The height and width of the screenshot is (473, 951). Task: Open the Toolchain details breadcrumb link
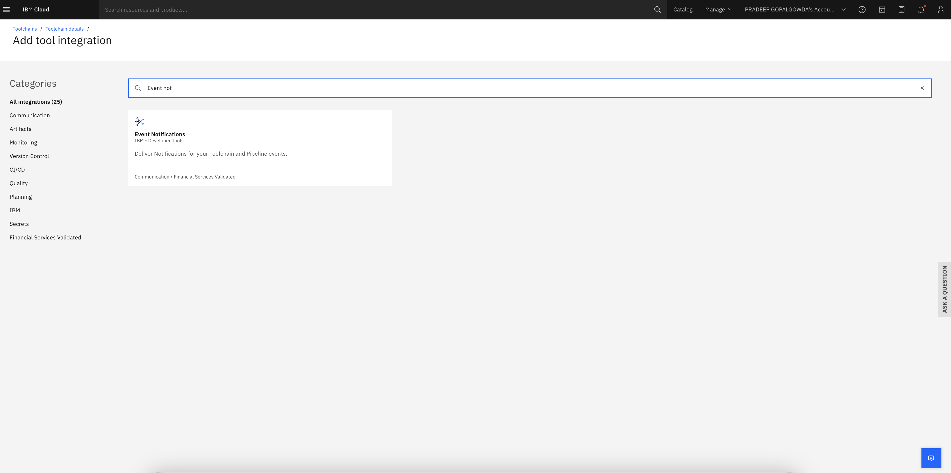point(65,28)
